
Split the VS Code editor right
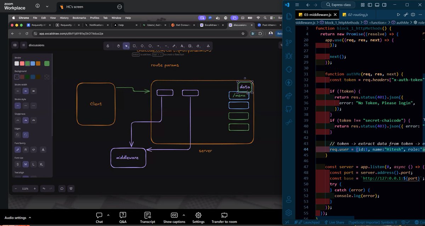pyautogui.click(x=413, y=14)
